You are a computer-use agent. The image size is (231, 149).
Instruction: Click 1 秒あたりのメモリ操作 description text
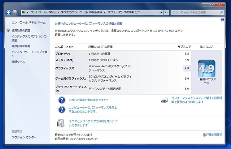(104, 60)
